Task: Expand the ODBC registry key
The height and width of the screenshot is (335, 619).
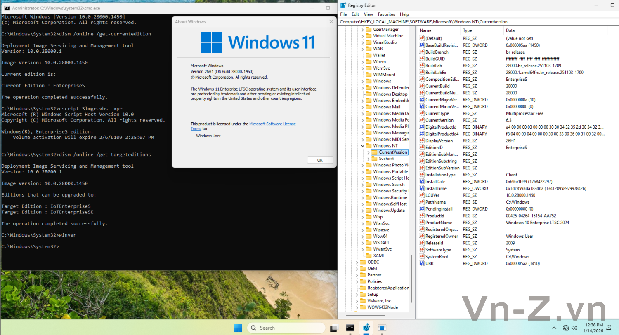Action: tap(357, 262)
